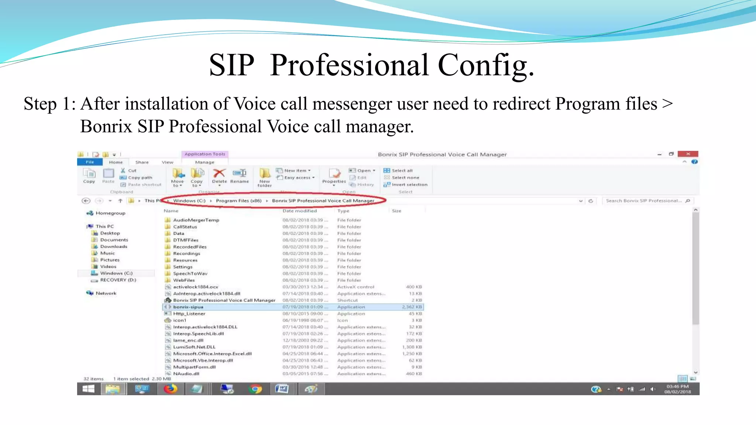Image resolution: width=756 pixels, height=425 pixels.
Task: Click Program Files (x86) in address bar
Action: [x=238, y=201]
